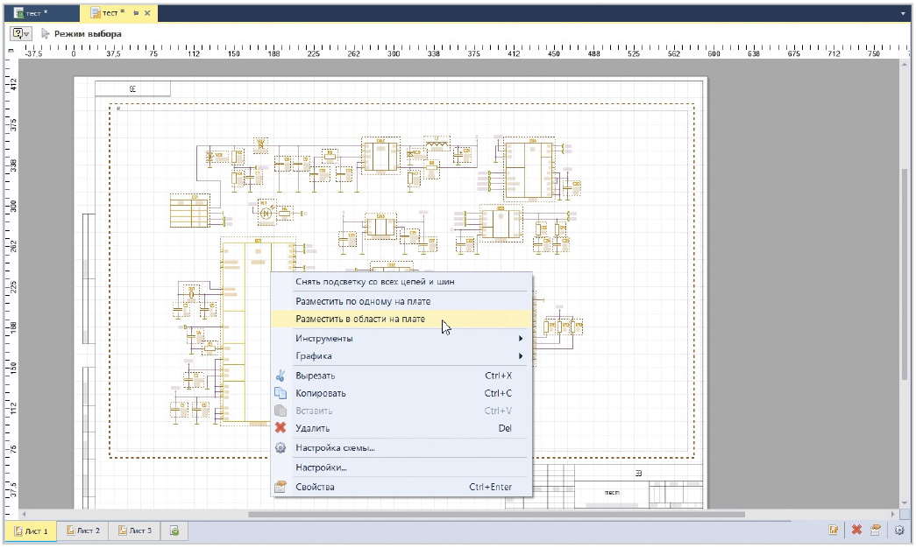916x548 pixels.
Task: Switch to Лист 2 sheet tab
Action: tap(83, 530)
